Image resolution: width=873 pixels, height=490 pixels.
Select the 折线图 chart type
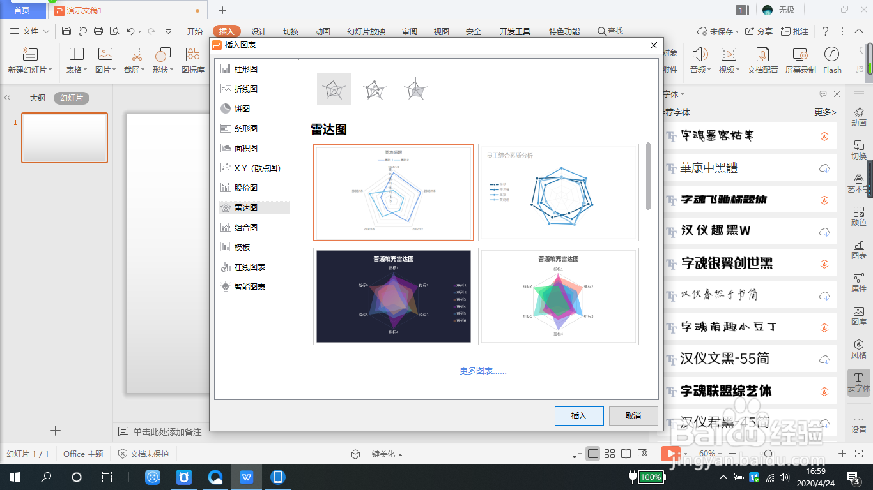click(254, 89)
